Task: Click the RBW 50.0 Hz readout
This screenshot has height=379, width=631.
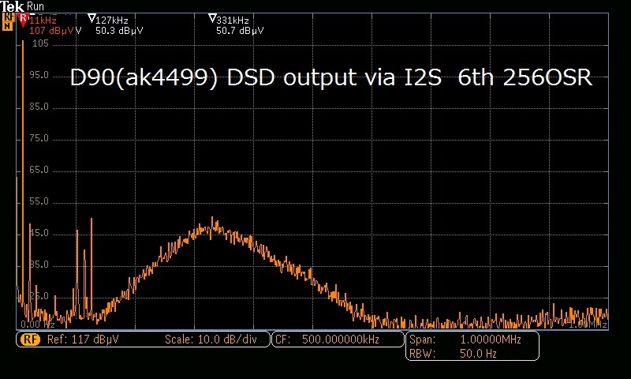Action: click(453, 354)
